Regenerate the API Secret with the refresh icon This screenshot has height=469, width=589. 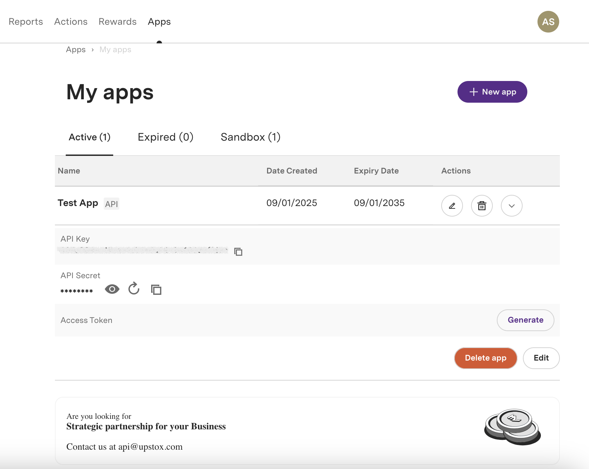click(x=134, y=289)
